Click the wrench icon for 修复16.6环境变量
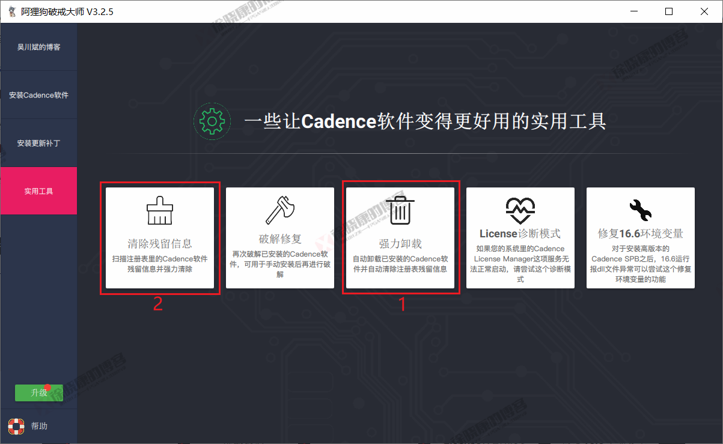The width and height of the screenshot is (723, 444). coord(640,211)
